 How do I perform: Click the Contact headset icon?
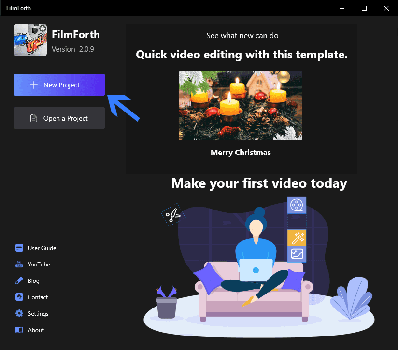[19, 297]
